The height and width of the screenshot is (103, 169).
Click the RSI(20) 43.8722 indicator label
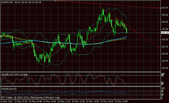(9, 89)
